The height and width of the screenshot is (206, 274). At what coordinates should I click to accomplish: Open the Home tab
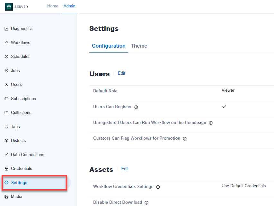pyautogui.click(x=53, y=6)
